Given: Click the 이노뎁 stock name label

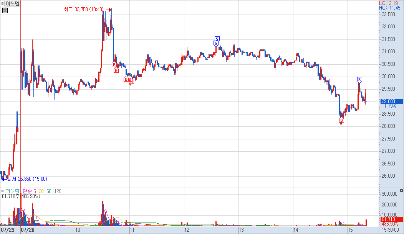Looking at the screenshot, I should (x=12, y=3).
